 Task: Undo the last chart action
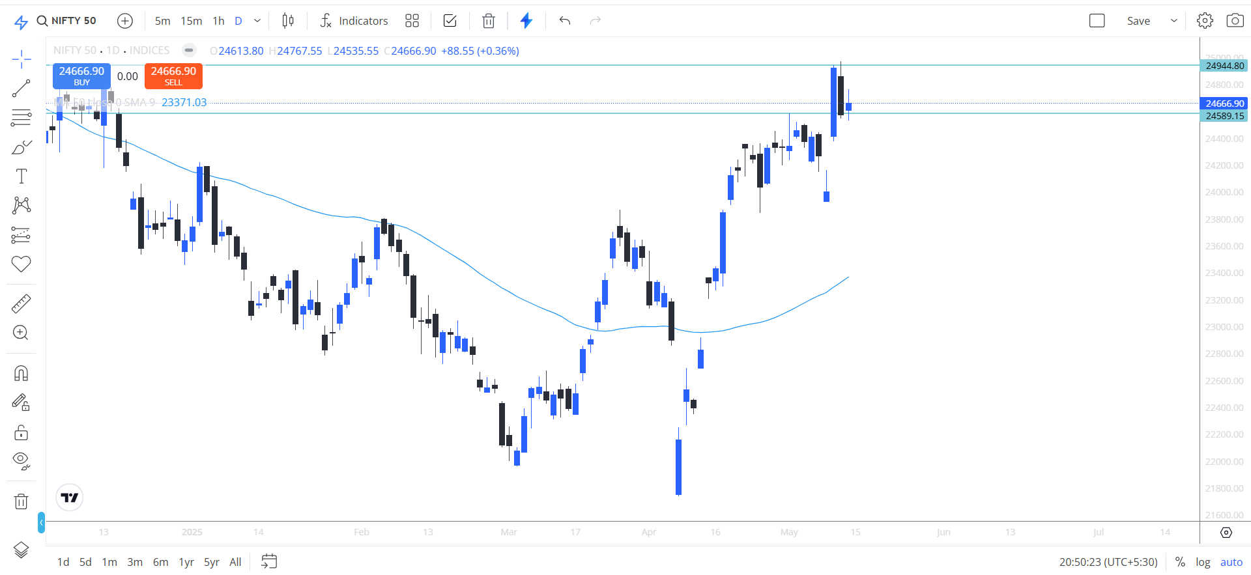(565, 21)
